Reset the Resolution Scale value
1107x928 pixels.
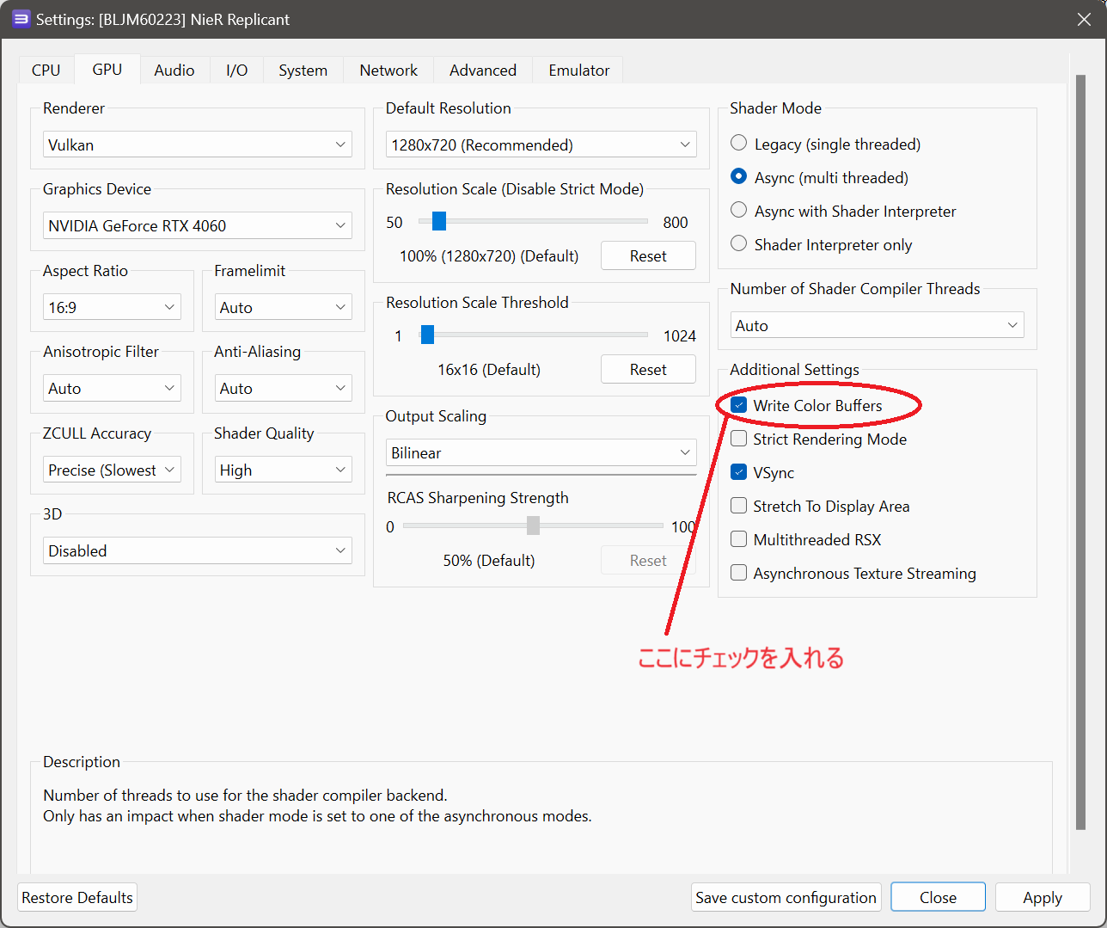pos(648,255)
